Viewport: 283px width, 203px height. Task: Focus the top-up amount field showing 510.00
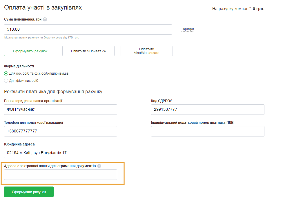[88, 29]
